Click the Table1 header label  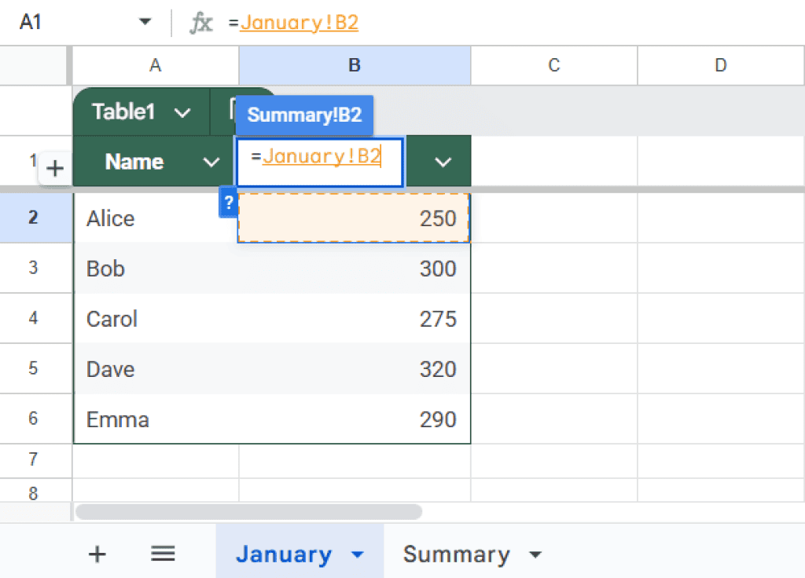pos(123,112)
